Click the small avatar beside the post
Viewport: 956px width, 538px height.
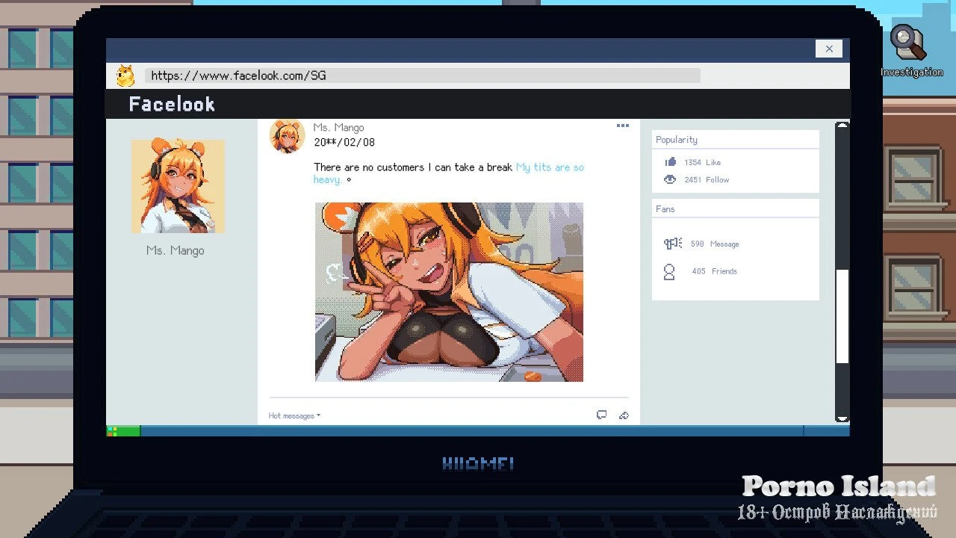click(287, 136)
